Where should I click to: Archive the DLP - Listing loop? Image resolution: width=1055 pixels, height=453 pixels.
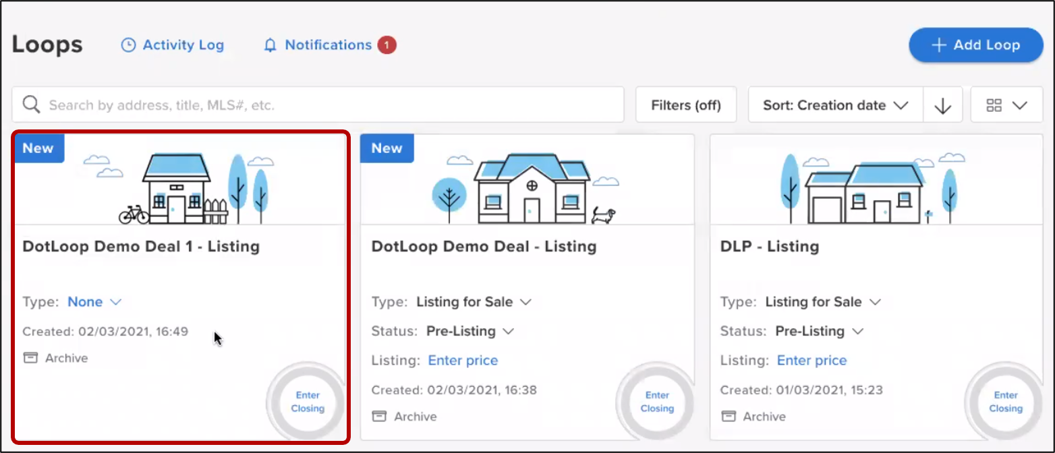(753, 417)
